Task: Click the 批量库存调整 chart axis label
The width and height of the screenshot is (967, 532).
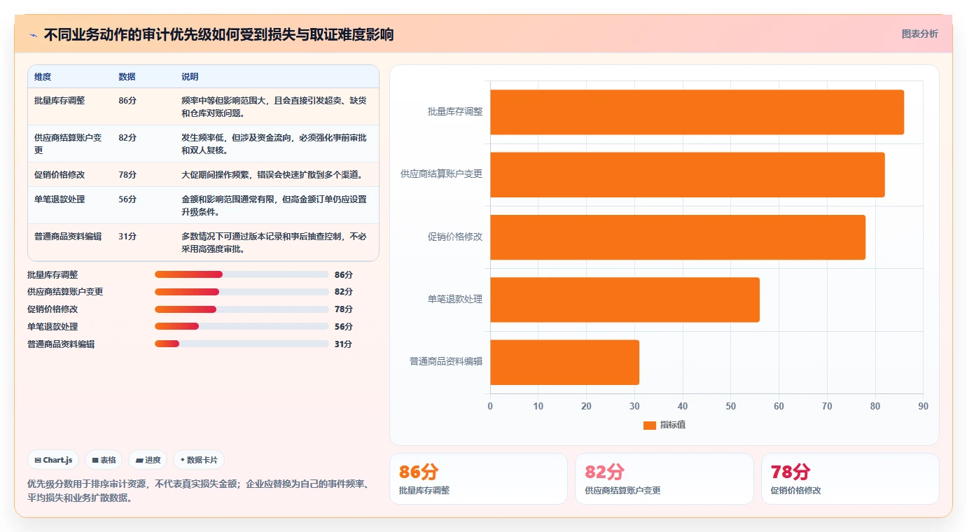Action: [x=455, y=111]
